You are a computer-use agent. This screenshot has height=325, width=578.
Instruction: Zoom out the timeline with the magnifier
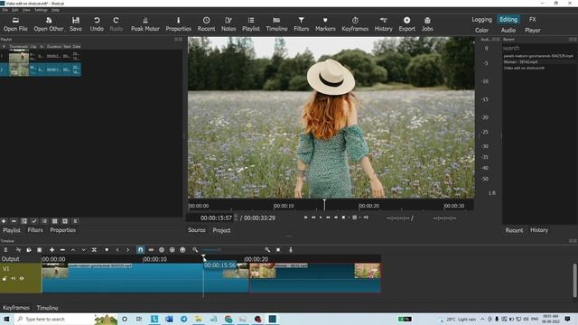195,250
